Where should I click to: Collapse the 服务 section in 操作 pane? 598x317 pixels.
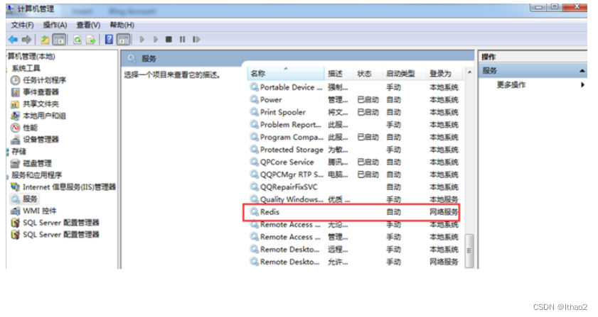point(582,71)
